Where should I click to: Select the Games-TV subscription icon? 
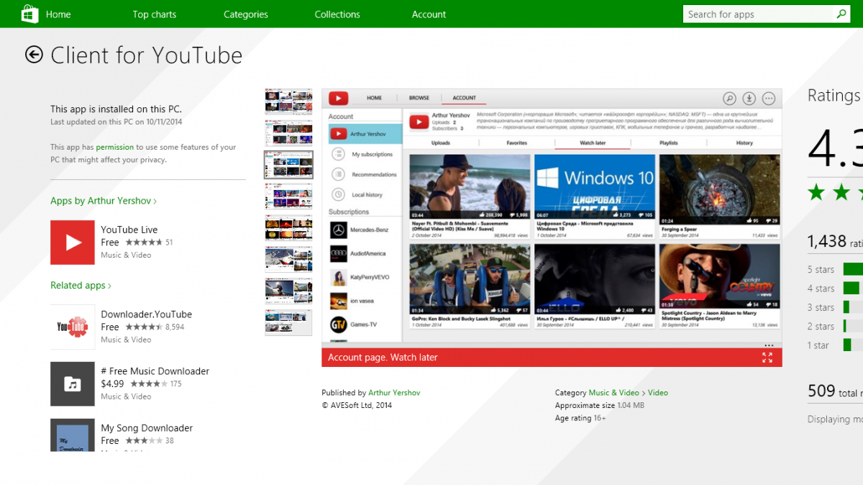click(x=339, y=325)
